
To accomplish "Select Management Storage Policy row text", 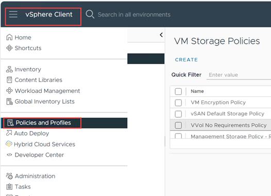I will coord(231,136).
